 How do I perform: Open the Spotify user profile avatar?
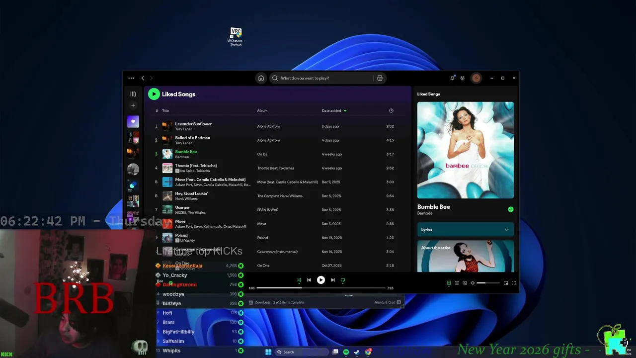coord(476,78)
